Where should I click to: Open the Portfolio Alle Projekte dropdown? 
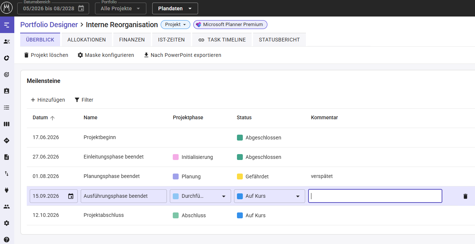click(x=121, y=8)
